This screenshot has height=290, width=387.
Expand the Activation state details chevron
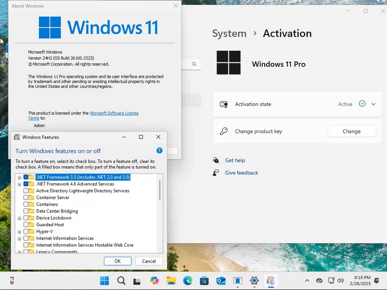point(373,104)
